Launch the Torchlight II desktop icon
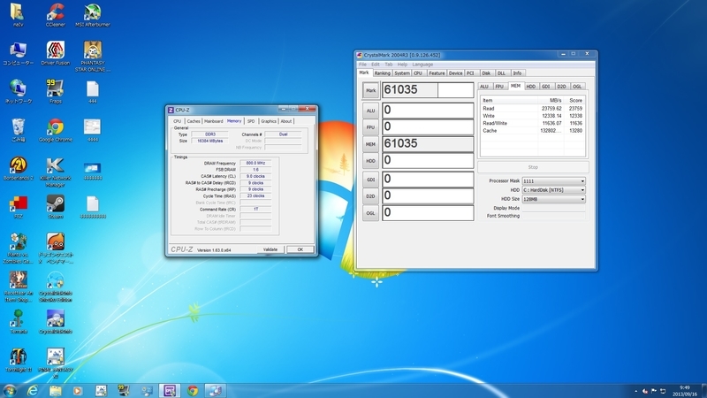 pyautogui.click(x=19, y=360)
